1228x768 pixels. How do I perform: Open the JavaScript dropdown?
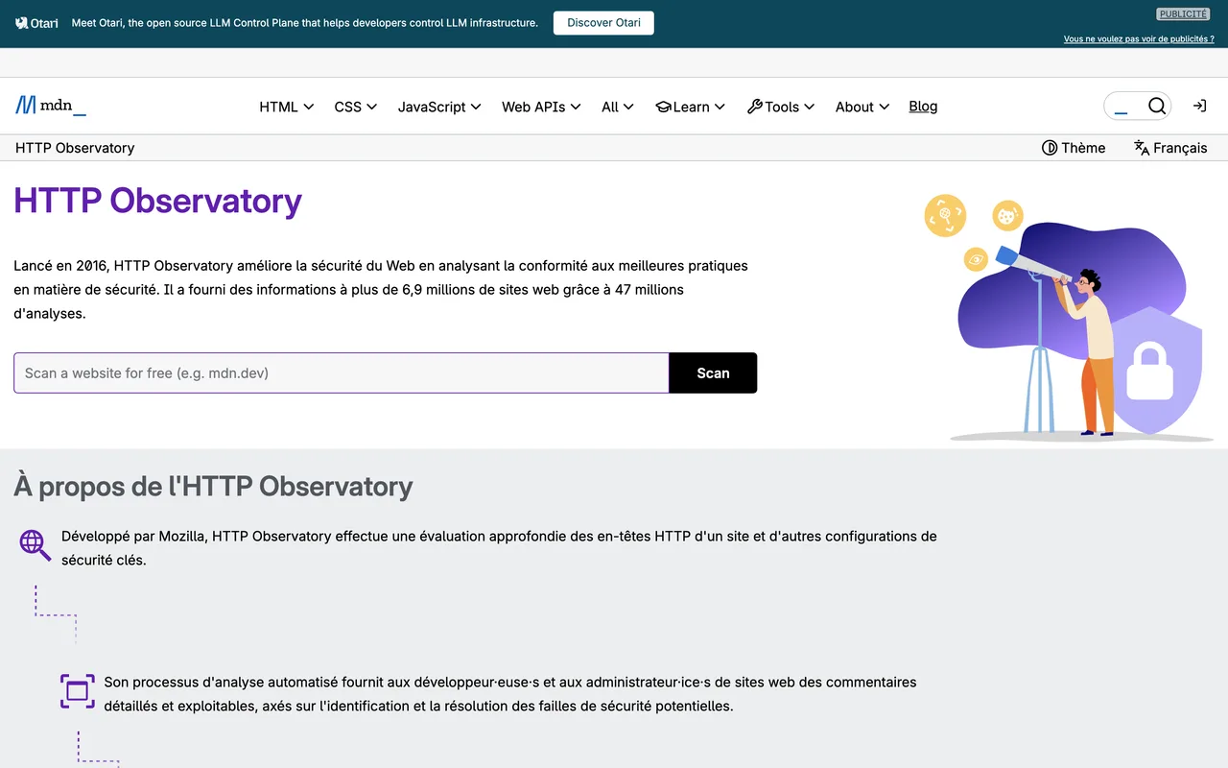(x=439, y=107)
